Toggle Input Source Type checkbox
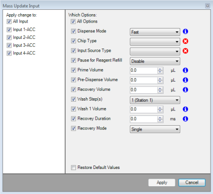 tap(73, 51)
